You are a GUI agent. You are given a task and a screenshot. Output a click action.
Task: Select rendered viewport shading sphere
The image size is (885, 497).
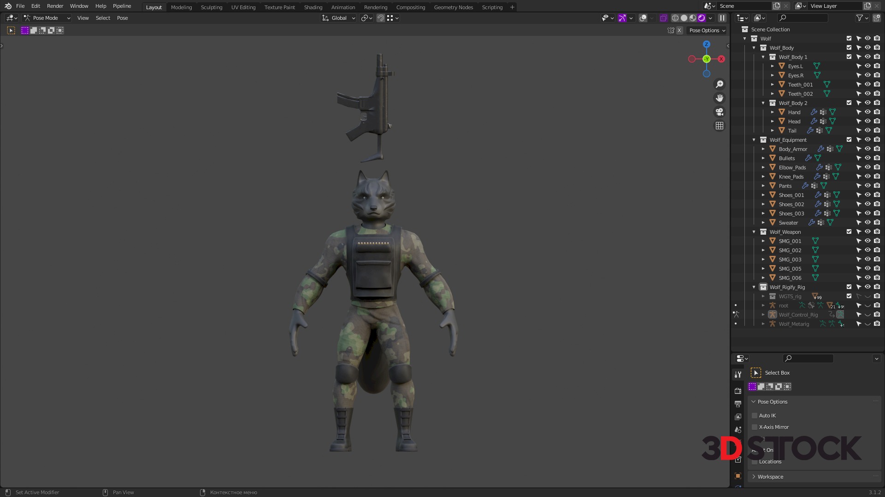tap(702, 18)
